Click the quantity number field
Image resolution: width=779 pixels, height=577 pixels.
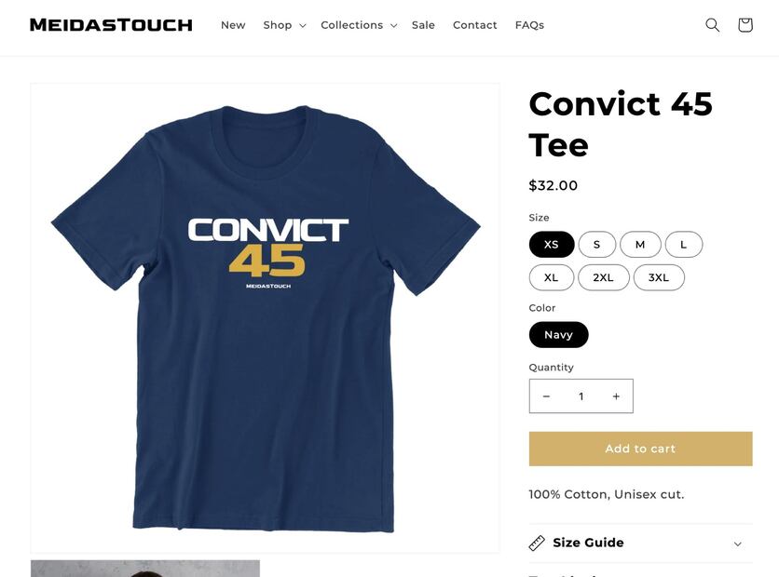coord(581,396)
